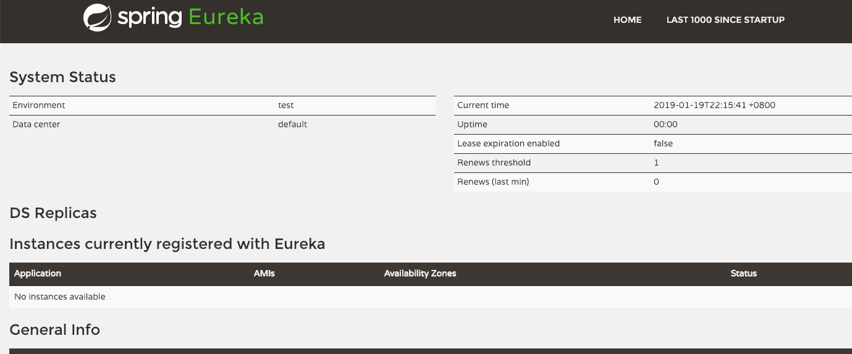Click the spring Eureka brand text
The width and height of the screenshot is (852, 354).
click(x=190, y=17)
